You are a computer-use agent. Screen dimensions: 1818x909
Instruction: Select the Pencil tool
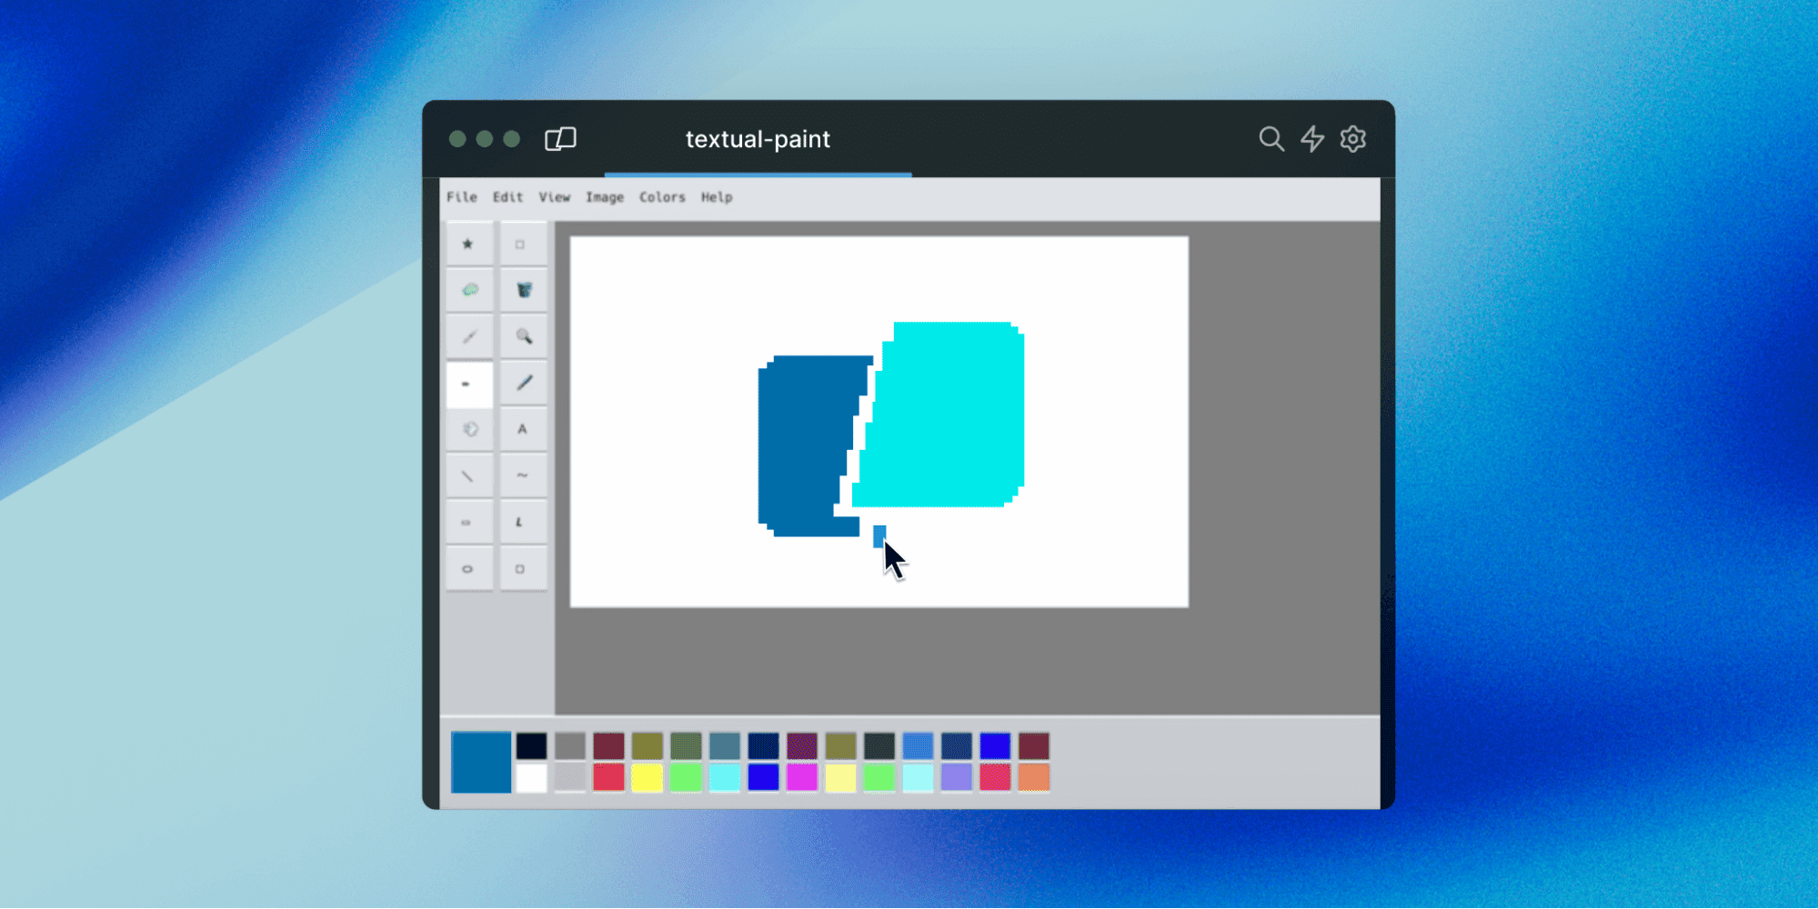click(469, 384)
